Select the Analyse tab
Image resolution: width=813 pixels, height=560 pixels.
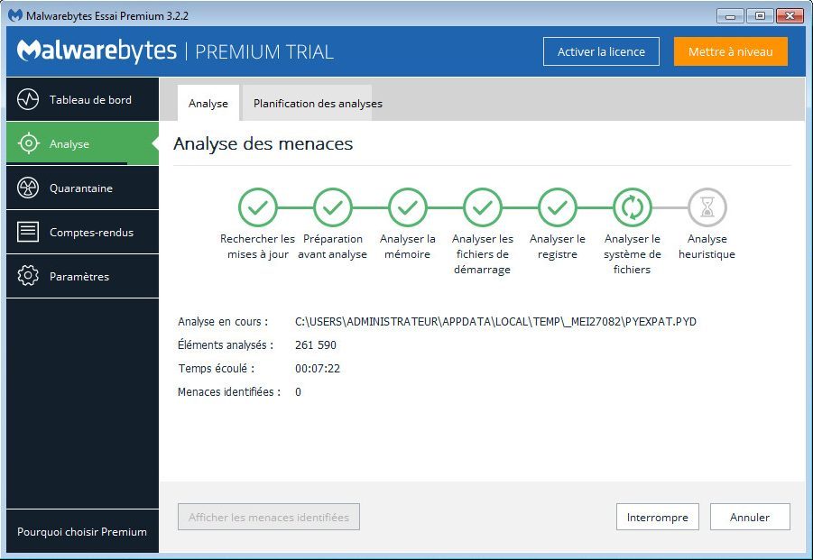click(x=208, y=104)
